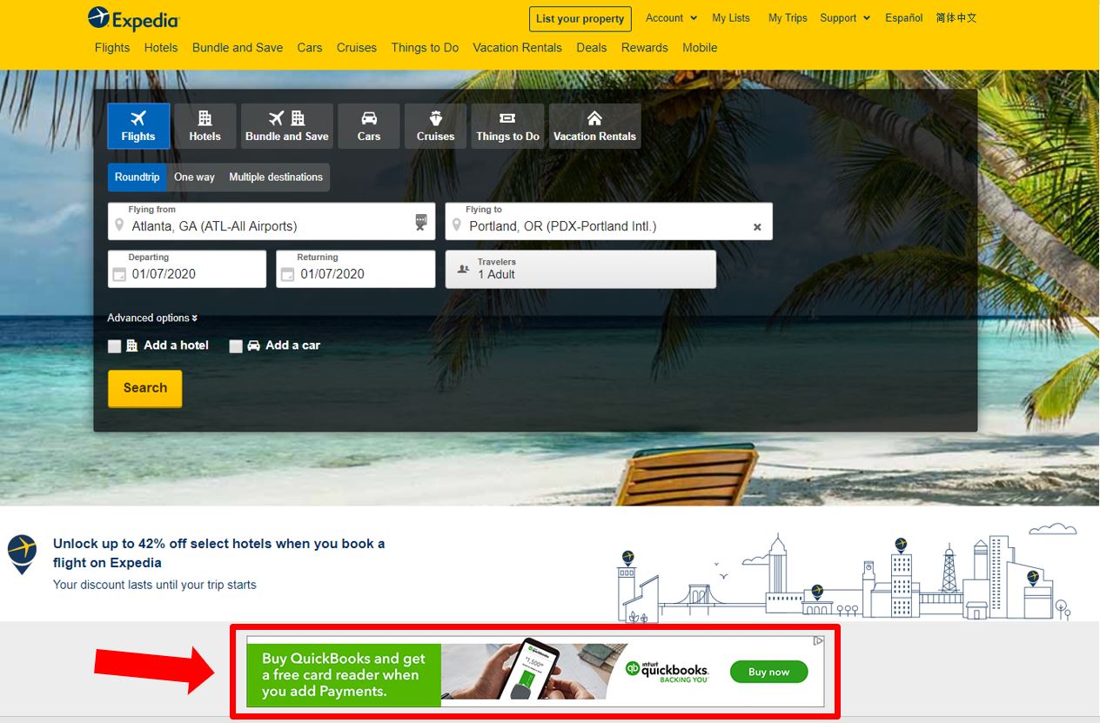
Task: Open the Departing calendar icon
Action: (x=119, y=275)
